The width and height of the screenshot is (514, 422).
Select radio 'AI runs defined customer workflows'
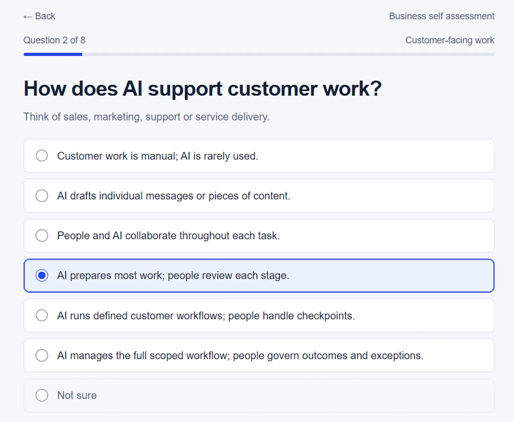coord(42,316)
